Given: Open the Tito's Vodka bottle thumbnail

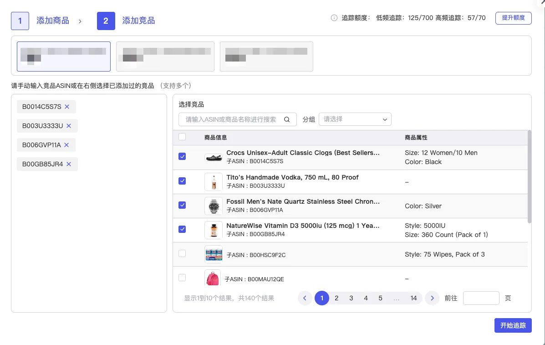Looking at the screenshot, I should coord(214,182).
